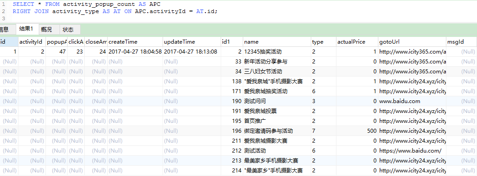This screenshot has width=477, height=176.
Task: Select the msgId column header
Action: [x=461, y=42]
